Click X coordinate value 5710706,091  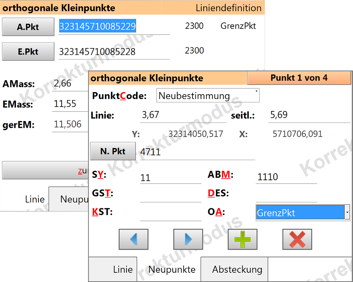[x=297, y=134]
